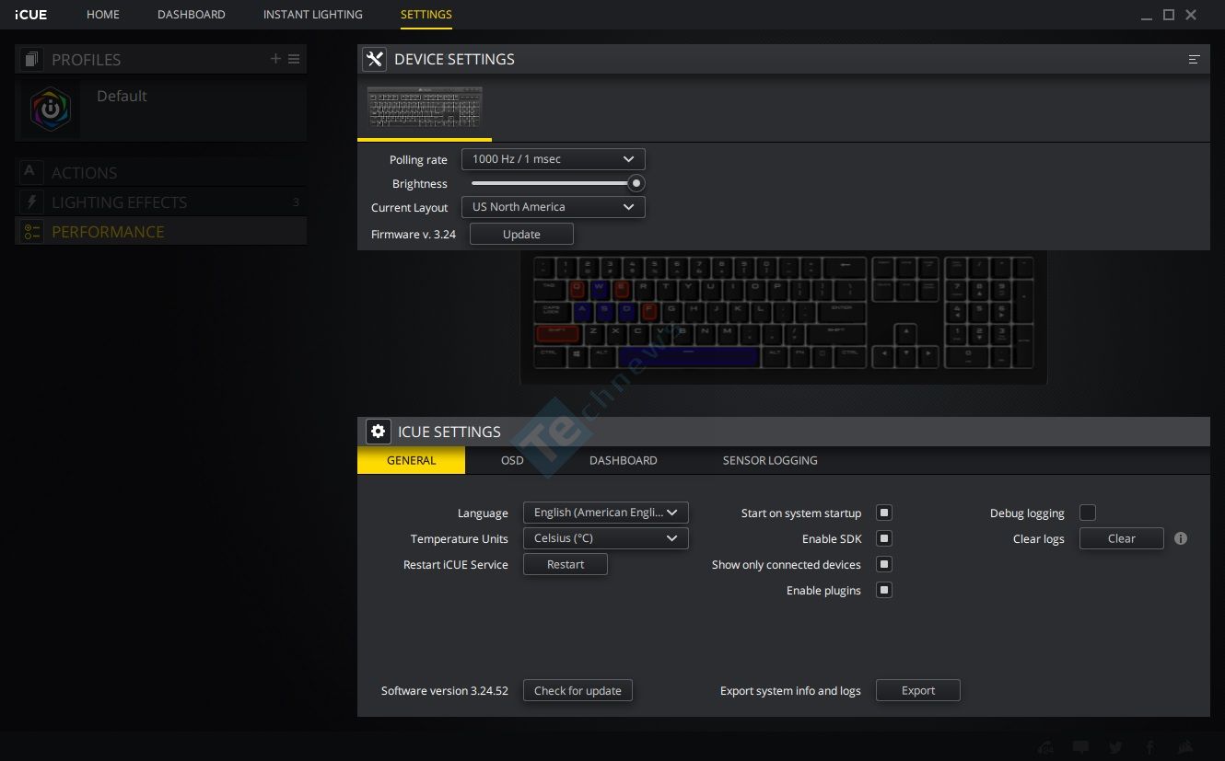Clear the logs

(1122, 538)
